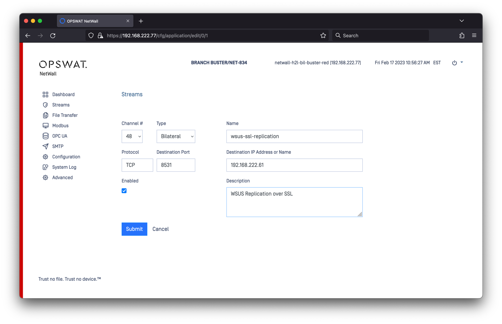Open Configuration in sidebar
The height and width of the screenshot is (324, 502).
pyautogui.click(x=66, y=157)
